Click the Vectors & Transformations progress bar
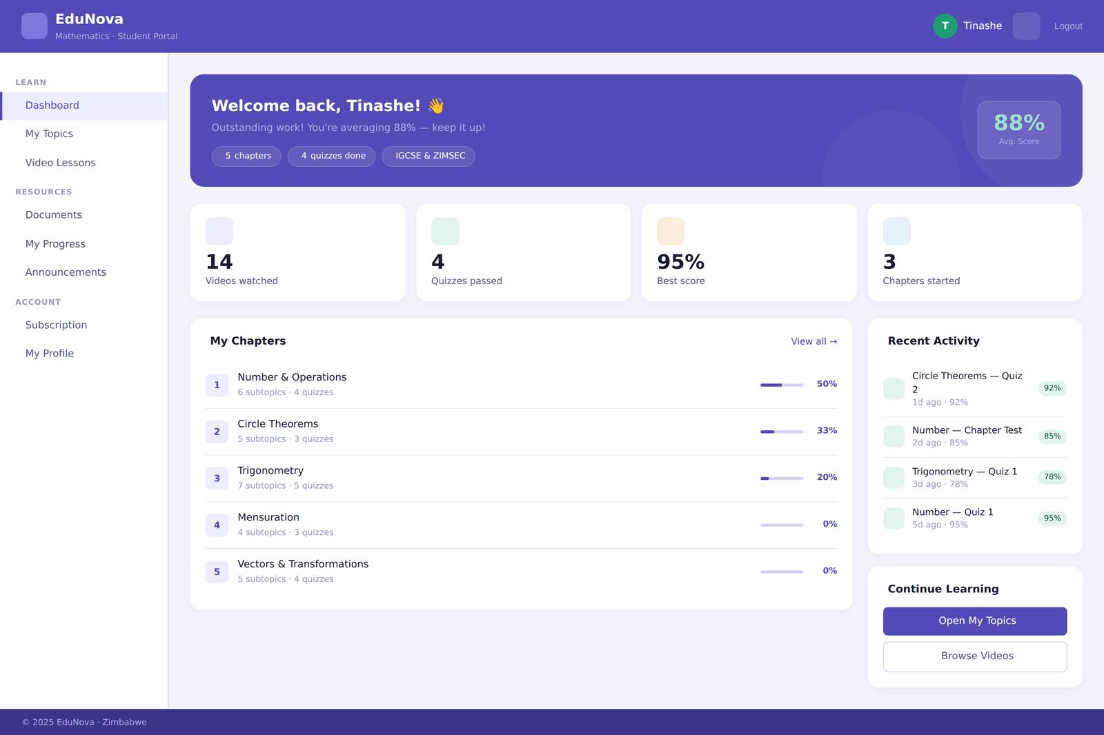This screenshot has height=735, width=1104. [782, 572]
